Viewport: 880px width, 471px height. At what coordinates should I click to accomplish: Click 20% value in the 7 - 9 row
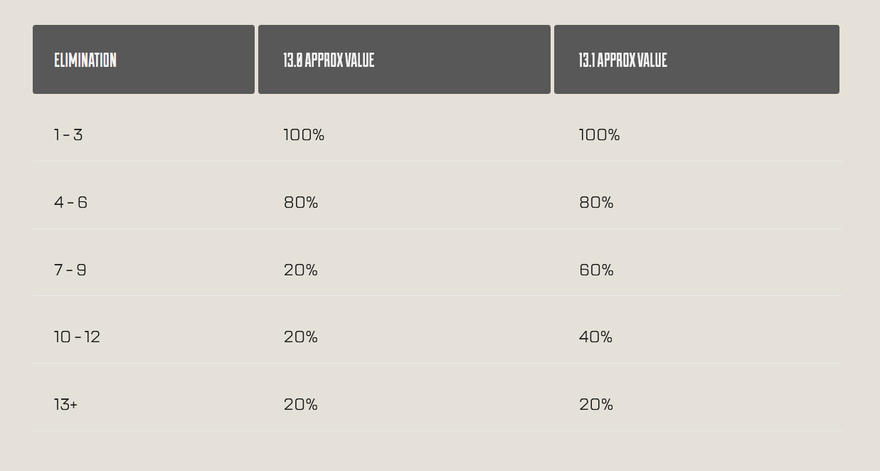click(x=301, y=270)
